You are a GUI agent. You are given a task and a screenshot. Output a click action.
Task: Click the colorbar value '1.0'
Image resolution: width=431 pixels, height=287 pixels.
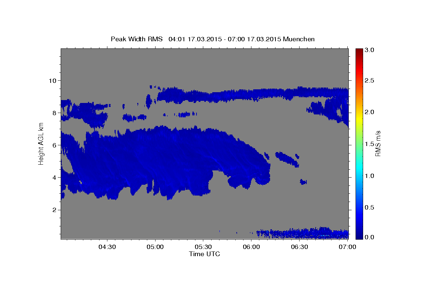pyautogui.click(x=370, y=176)
